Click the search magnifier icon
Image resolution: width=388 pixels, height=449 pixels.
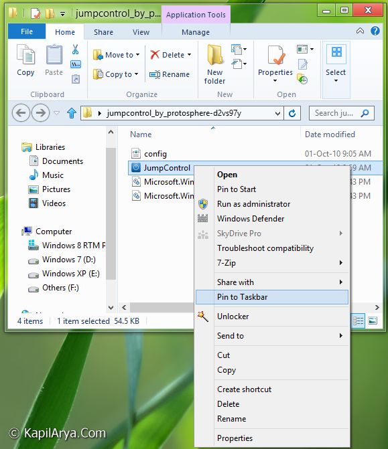tap(365, 113)
